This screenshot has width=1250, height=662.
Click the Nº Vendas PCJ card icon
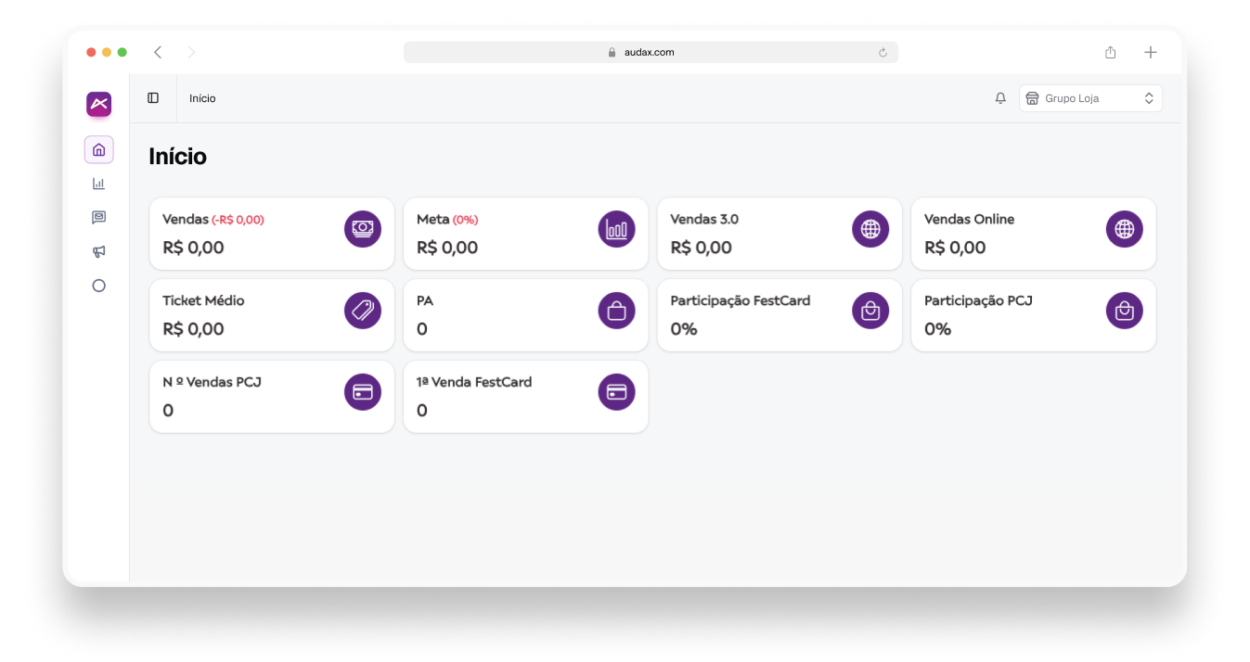coord(363,392)
